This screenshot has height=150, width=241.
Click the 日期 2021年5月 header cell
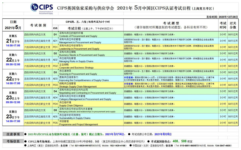[x=13, y=25]
